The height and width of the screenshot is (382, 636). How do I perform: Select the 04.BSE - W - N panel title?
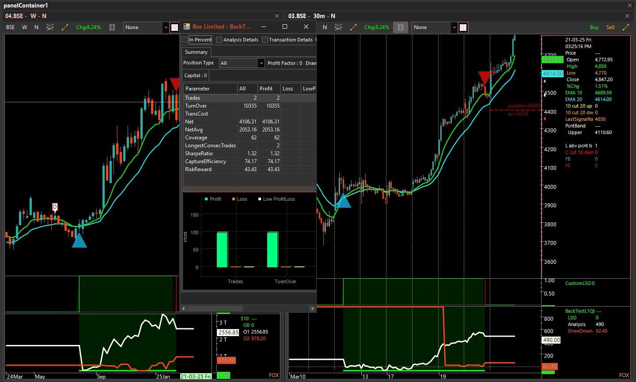coord(26,16)
